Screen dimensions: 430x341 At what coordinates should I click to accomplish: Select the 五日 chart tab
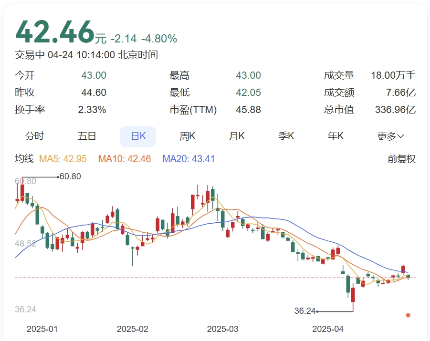pyautogui.click(x=87, y=136)
